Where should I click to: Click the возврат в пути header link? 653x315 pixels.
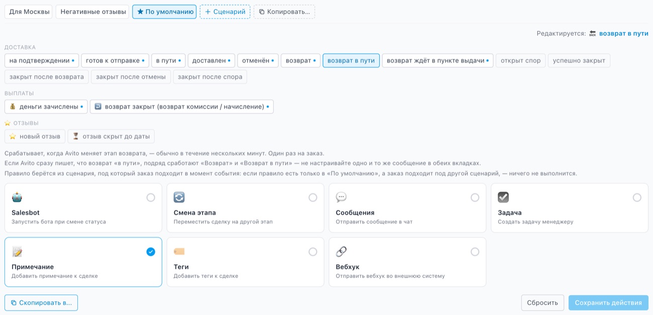[x=624, y=34]
